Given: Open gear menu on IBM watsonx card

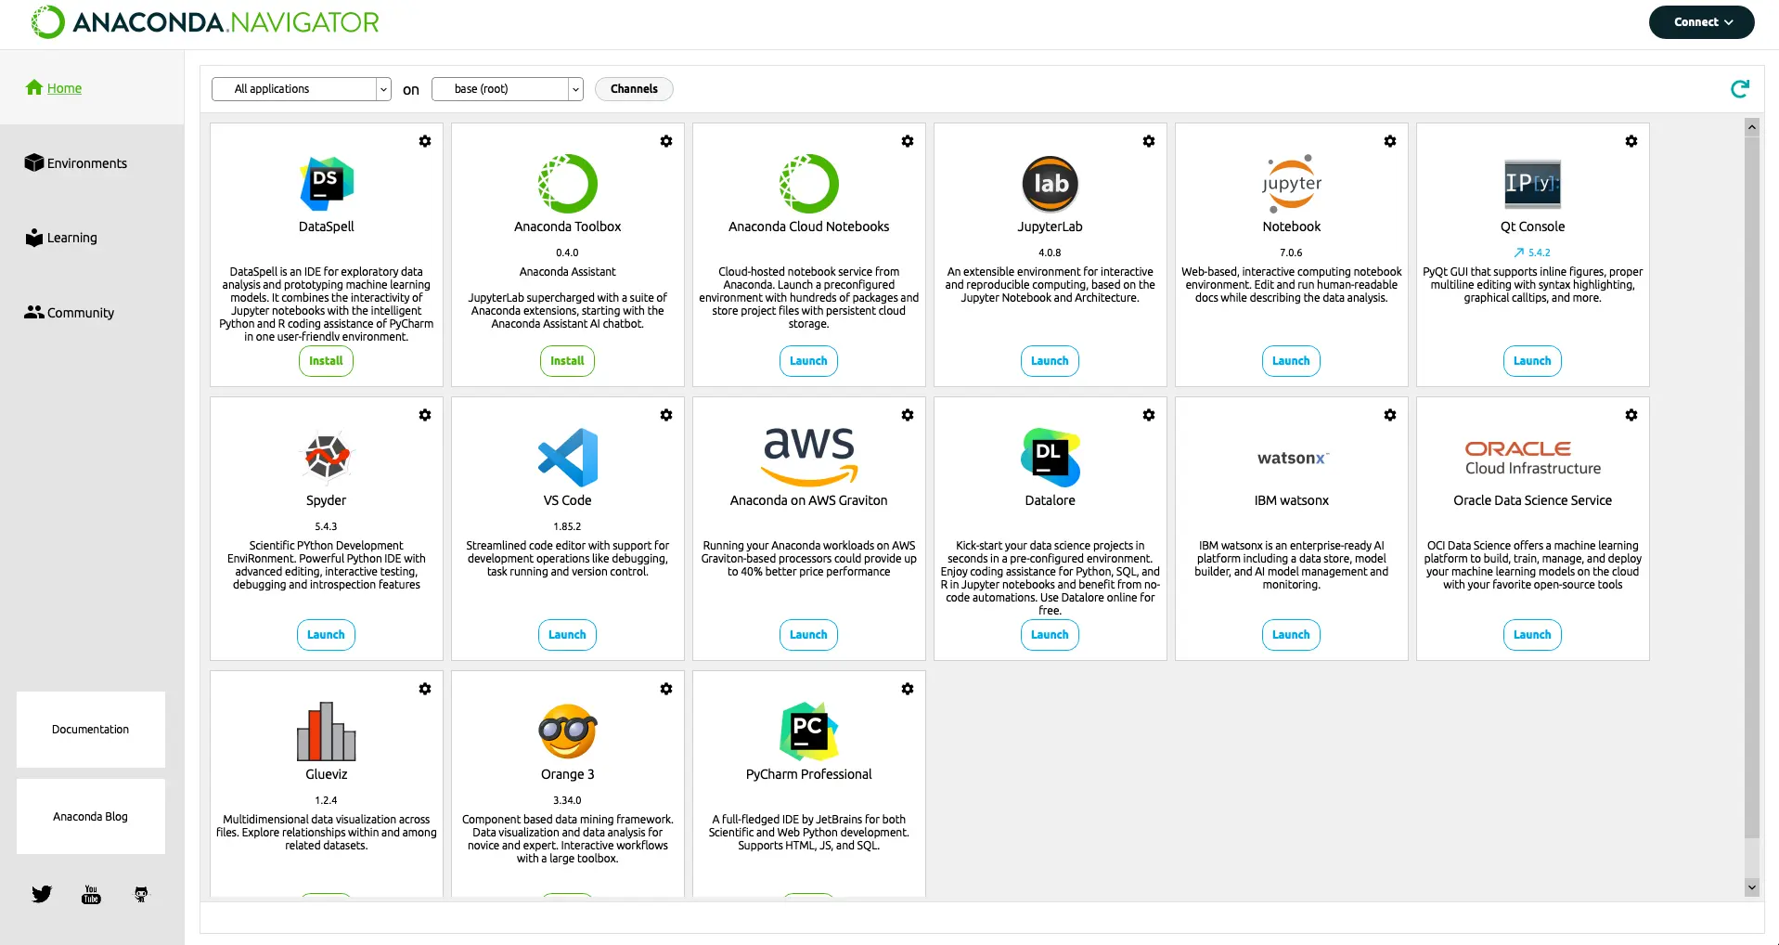Looking at the screenshot, I should coord(1390,415).
